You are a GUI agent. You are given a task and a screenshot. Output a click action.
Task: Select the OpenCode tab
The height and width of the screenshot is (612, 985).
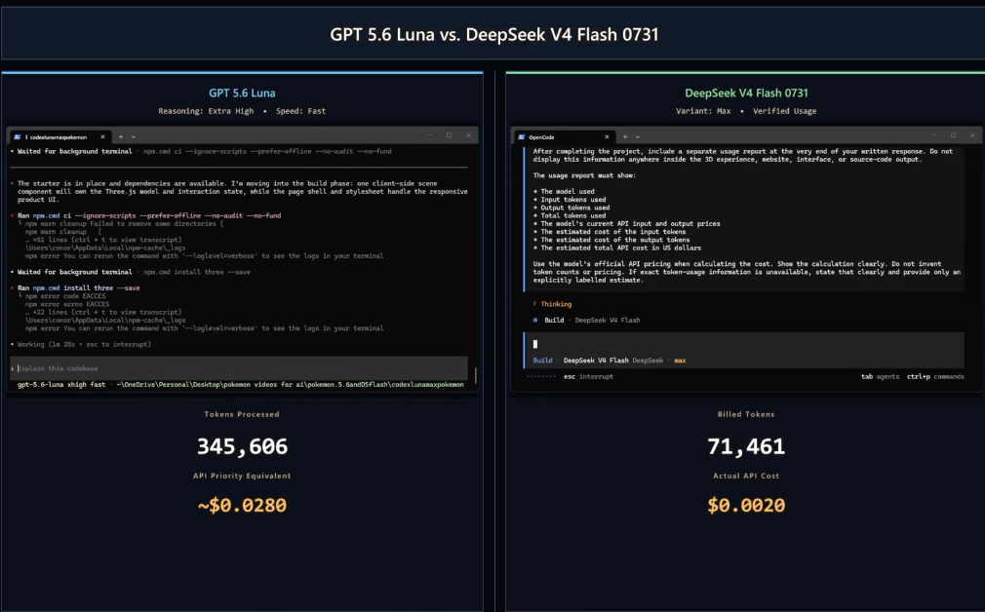[564, 136]
